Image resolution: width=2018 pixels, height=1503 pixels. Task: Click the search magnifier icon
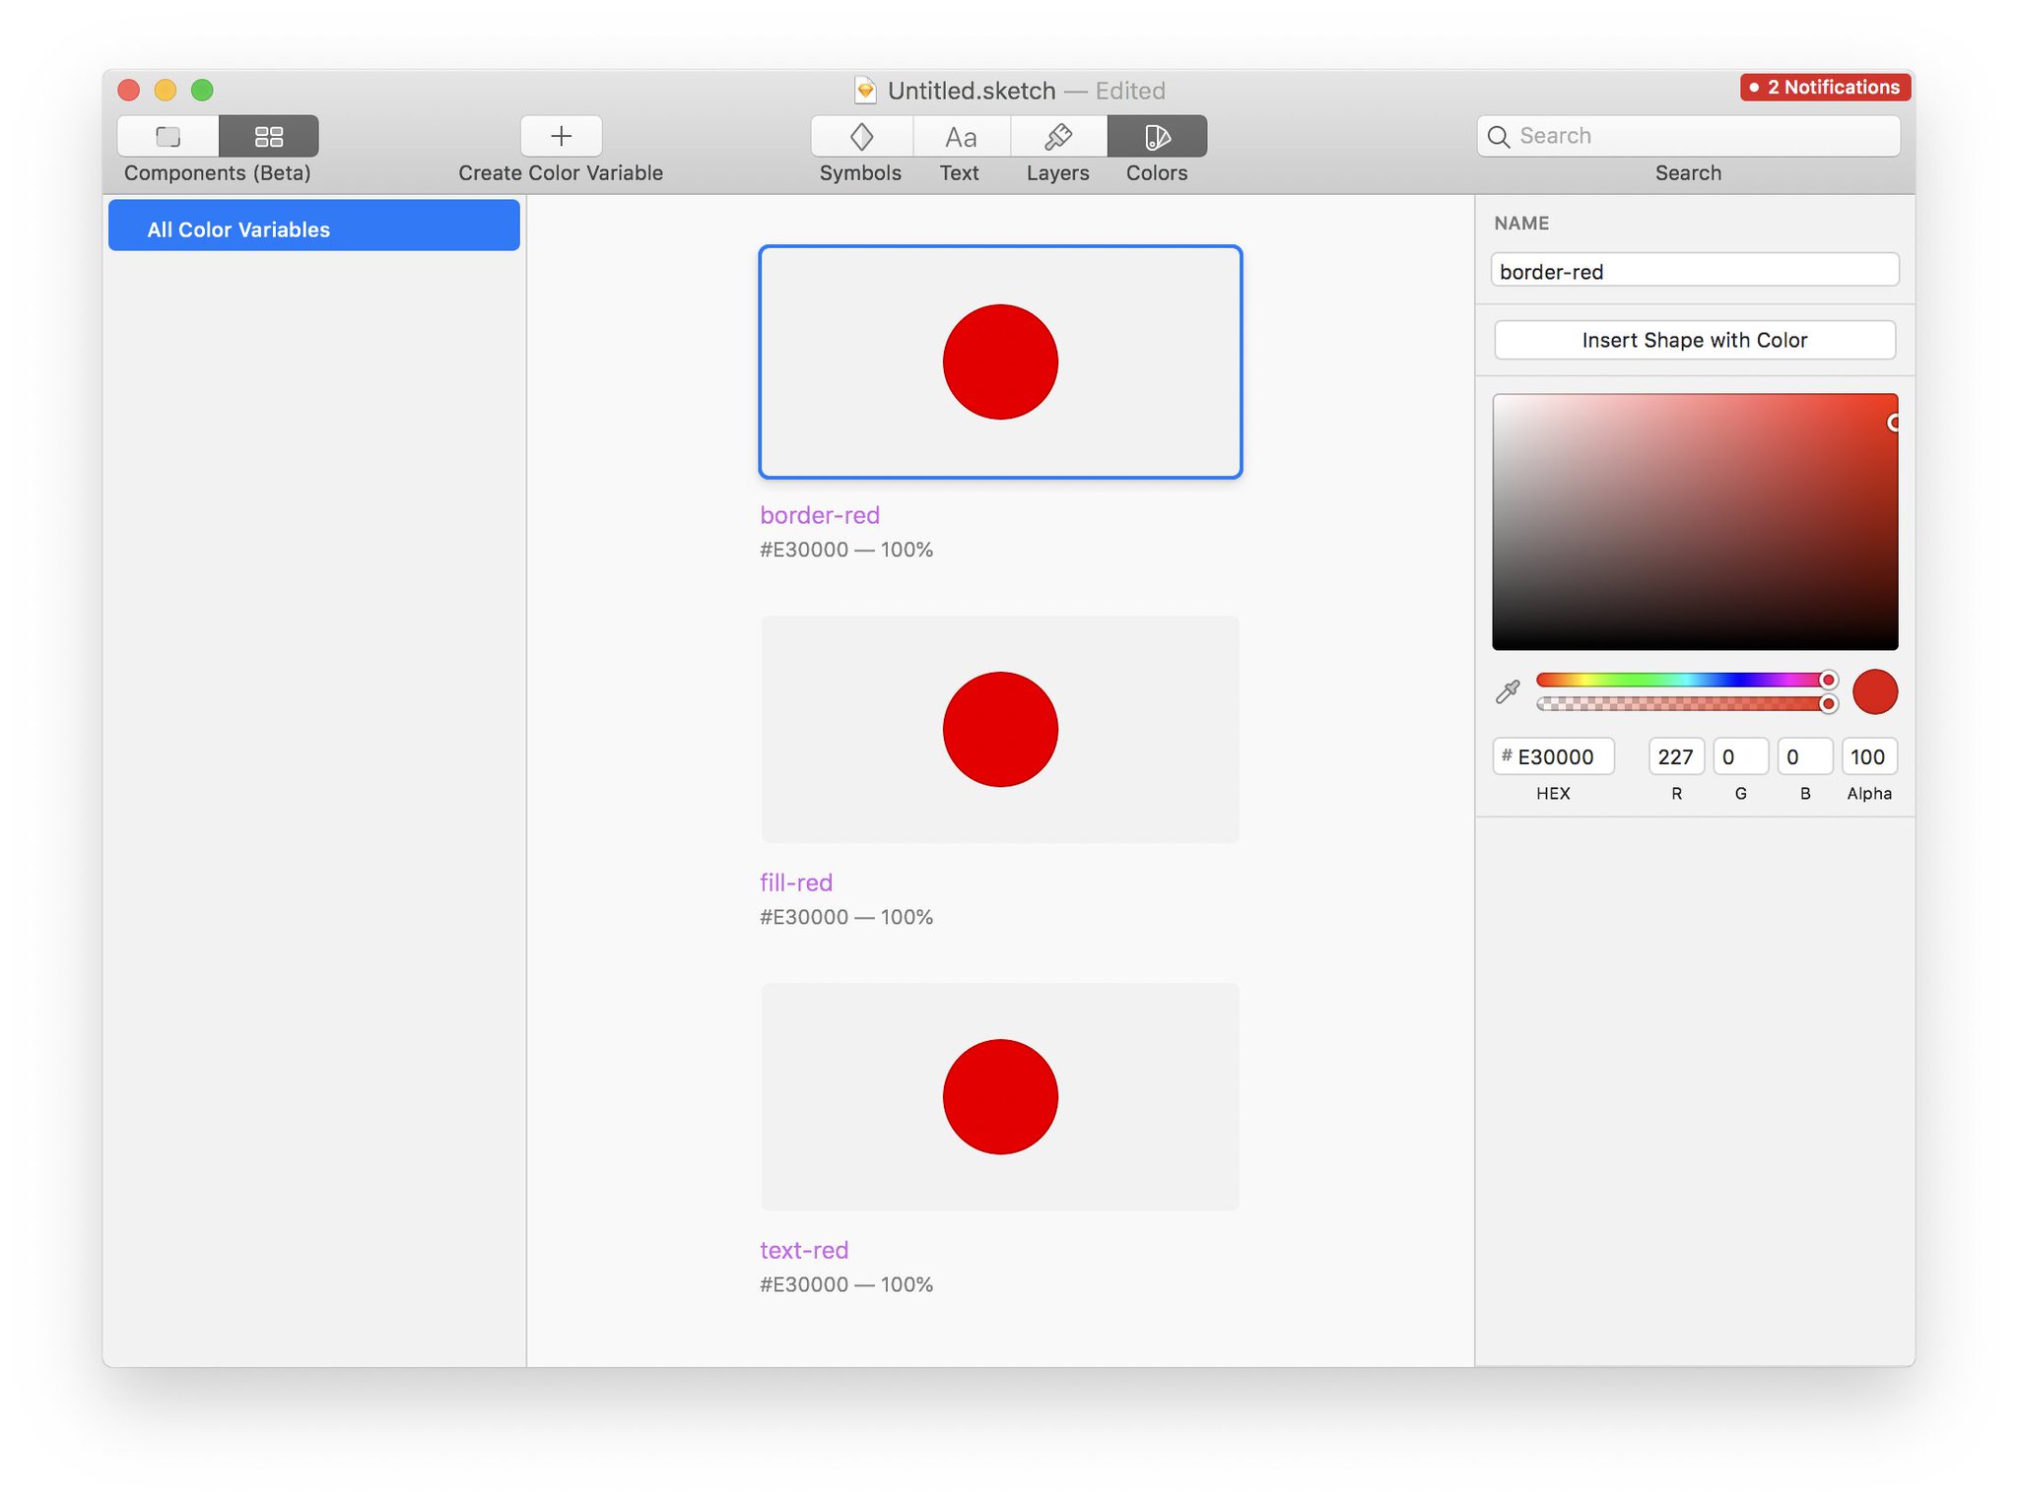click(x=1499, y=136)
